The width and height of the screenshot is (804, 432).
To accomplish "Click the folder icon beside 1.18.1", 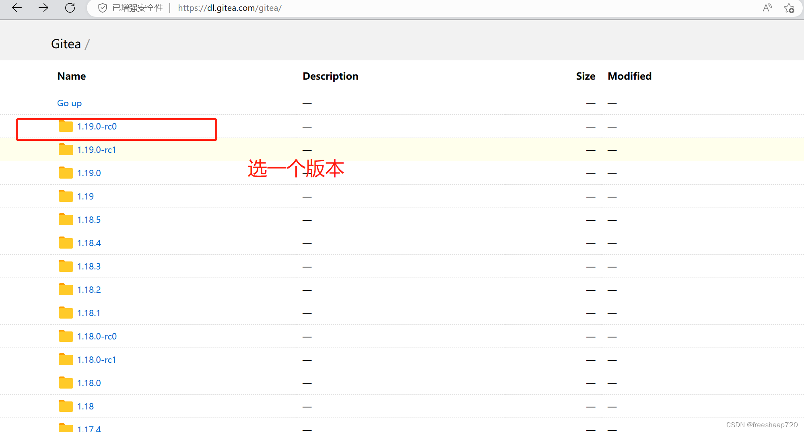I will [x=66, y=313].
